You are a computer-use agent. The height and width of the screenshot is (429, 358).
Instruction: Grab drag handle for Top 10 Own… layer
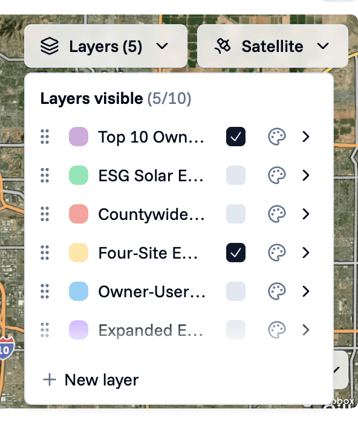click(45, 137)
